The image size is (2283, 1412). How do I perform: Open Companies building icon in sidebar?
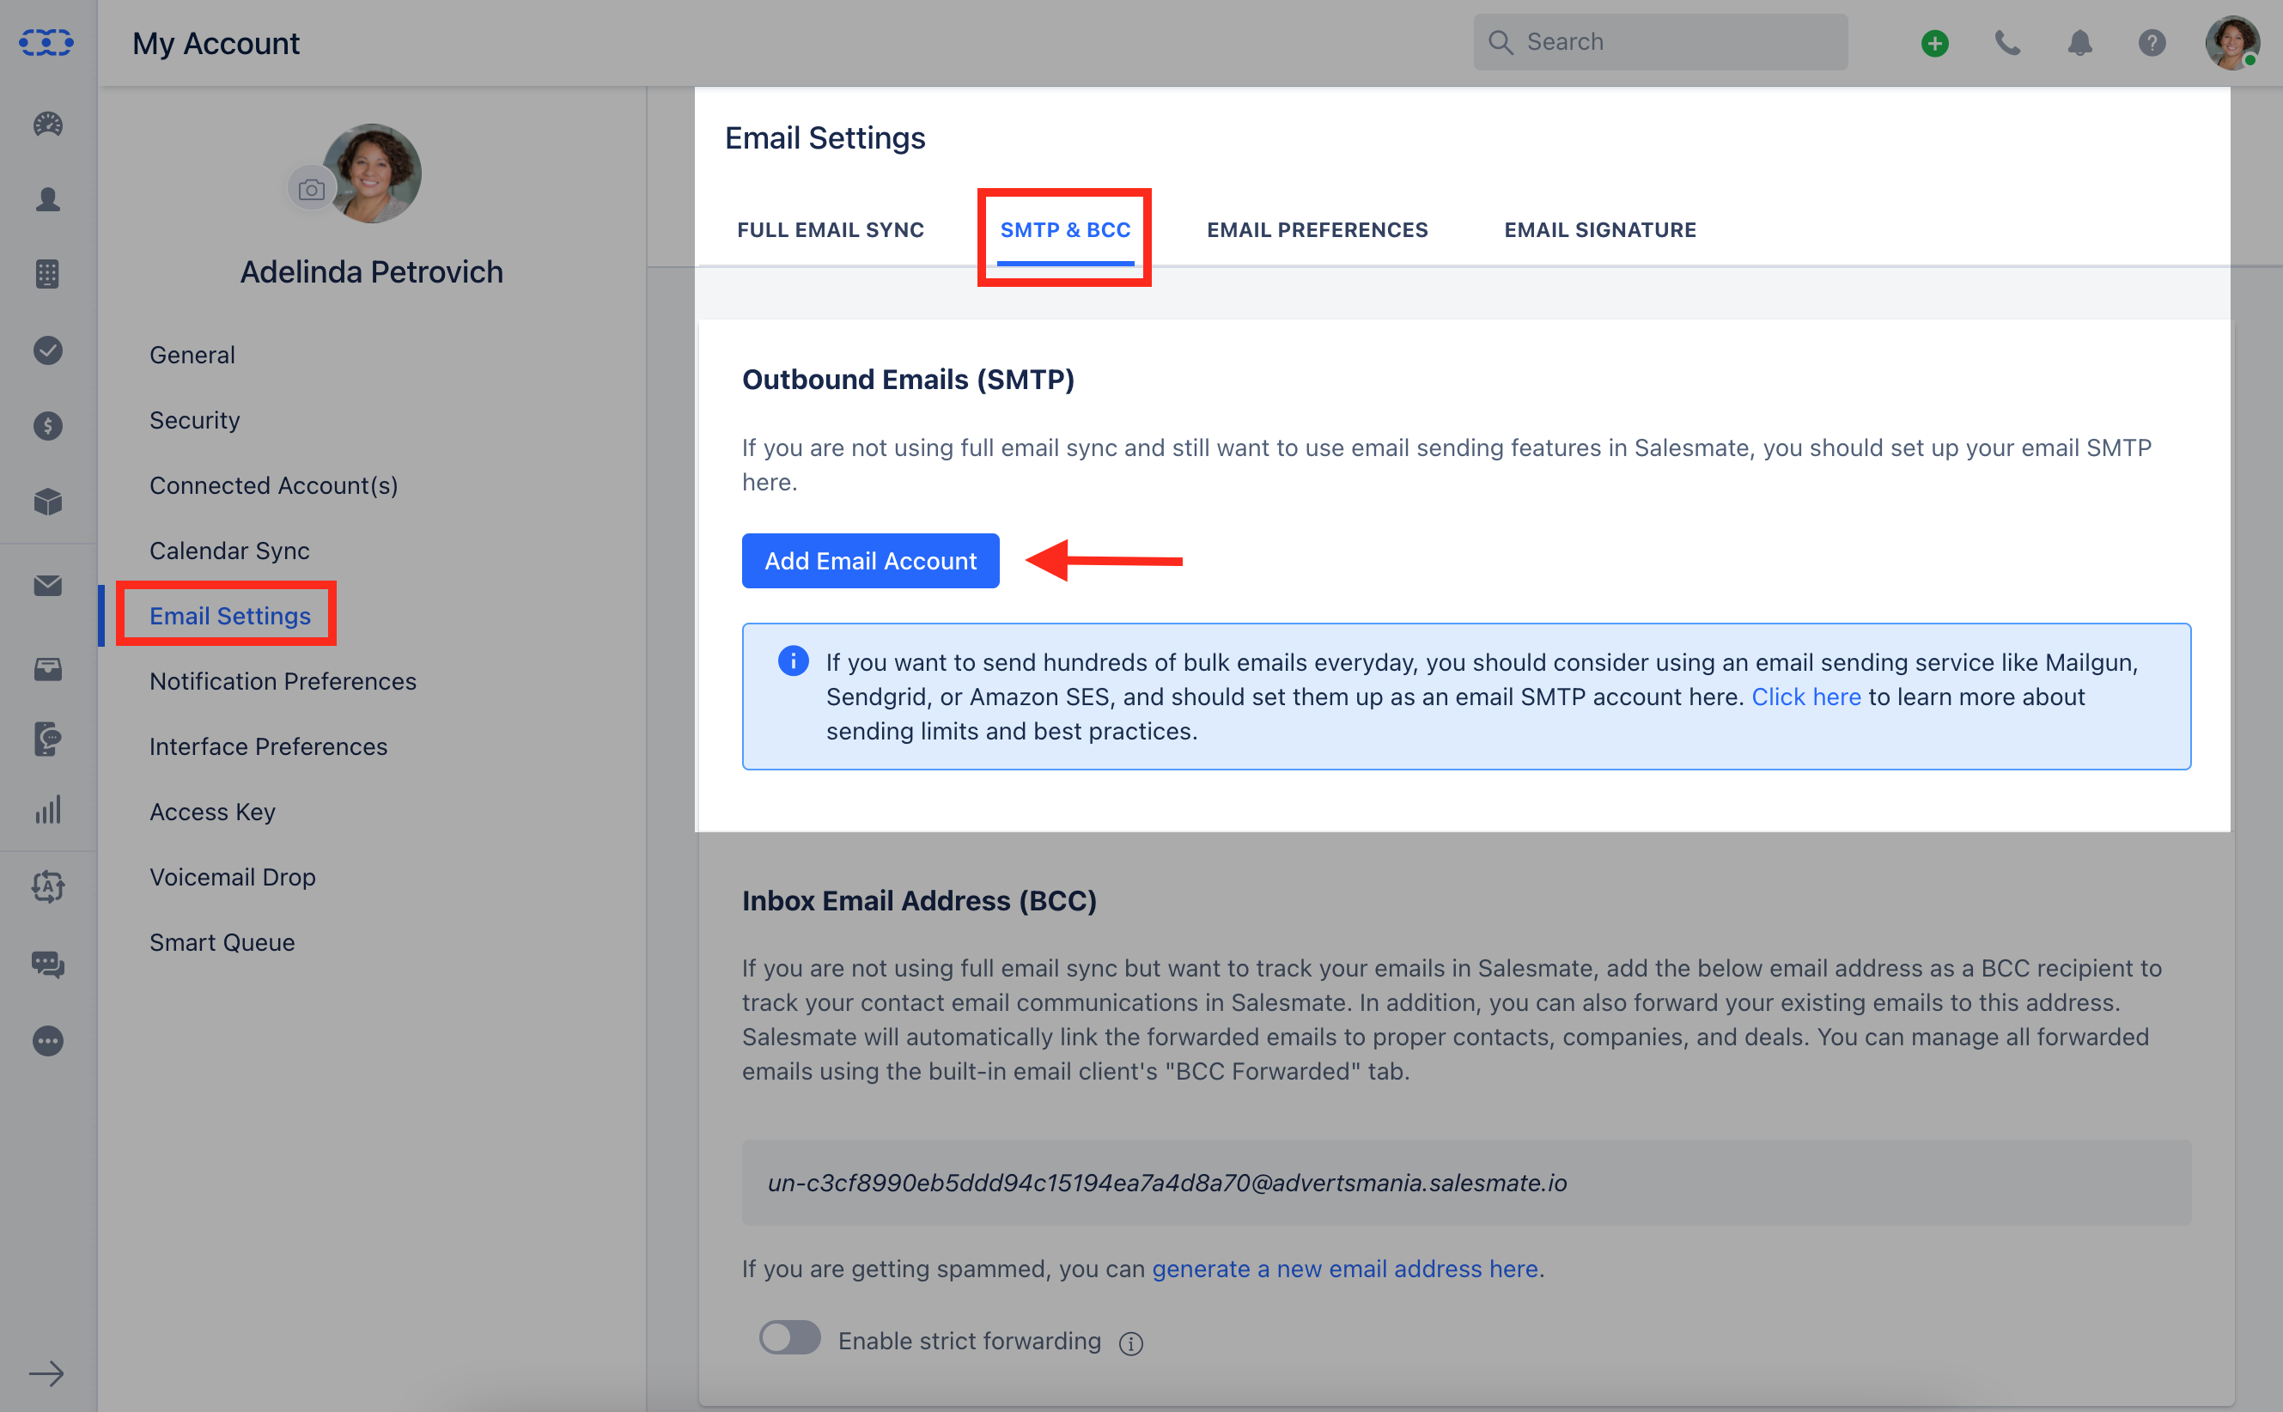tap(47, 274)
